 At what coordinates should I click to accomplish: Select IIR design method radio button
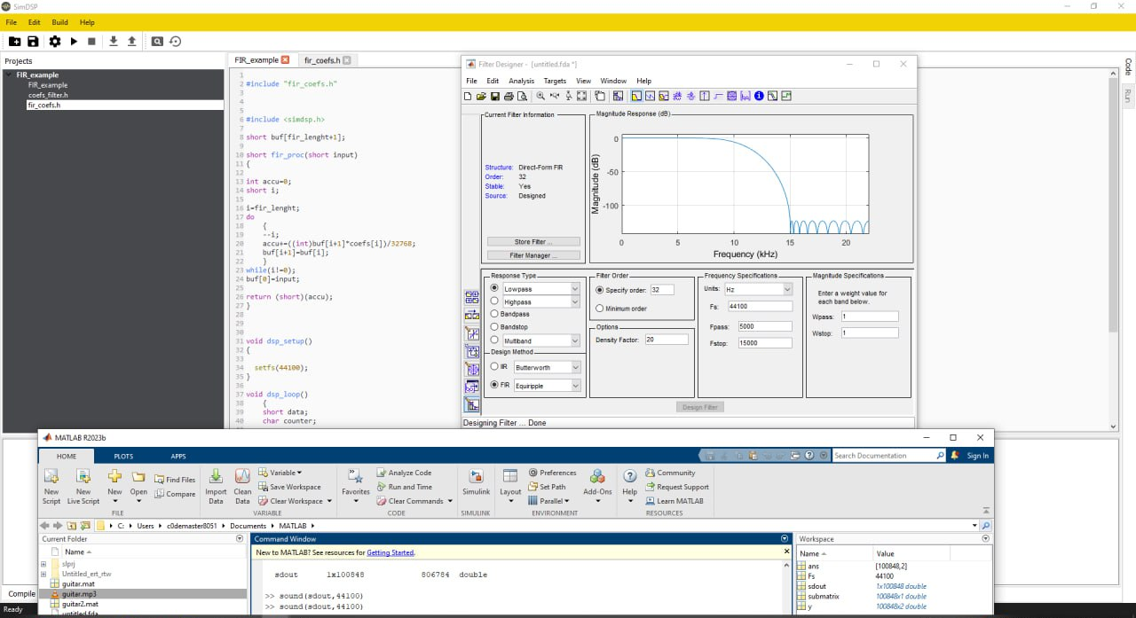[494, 366]
